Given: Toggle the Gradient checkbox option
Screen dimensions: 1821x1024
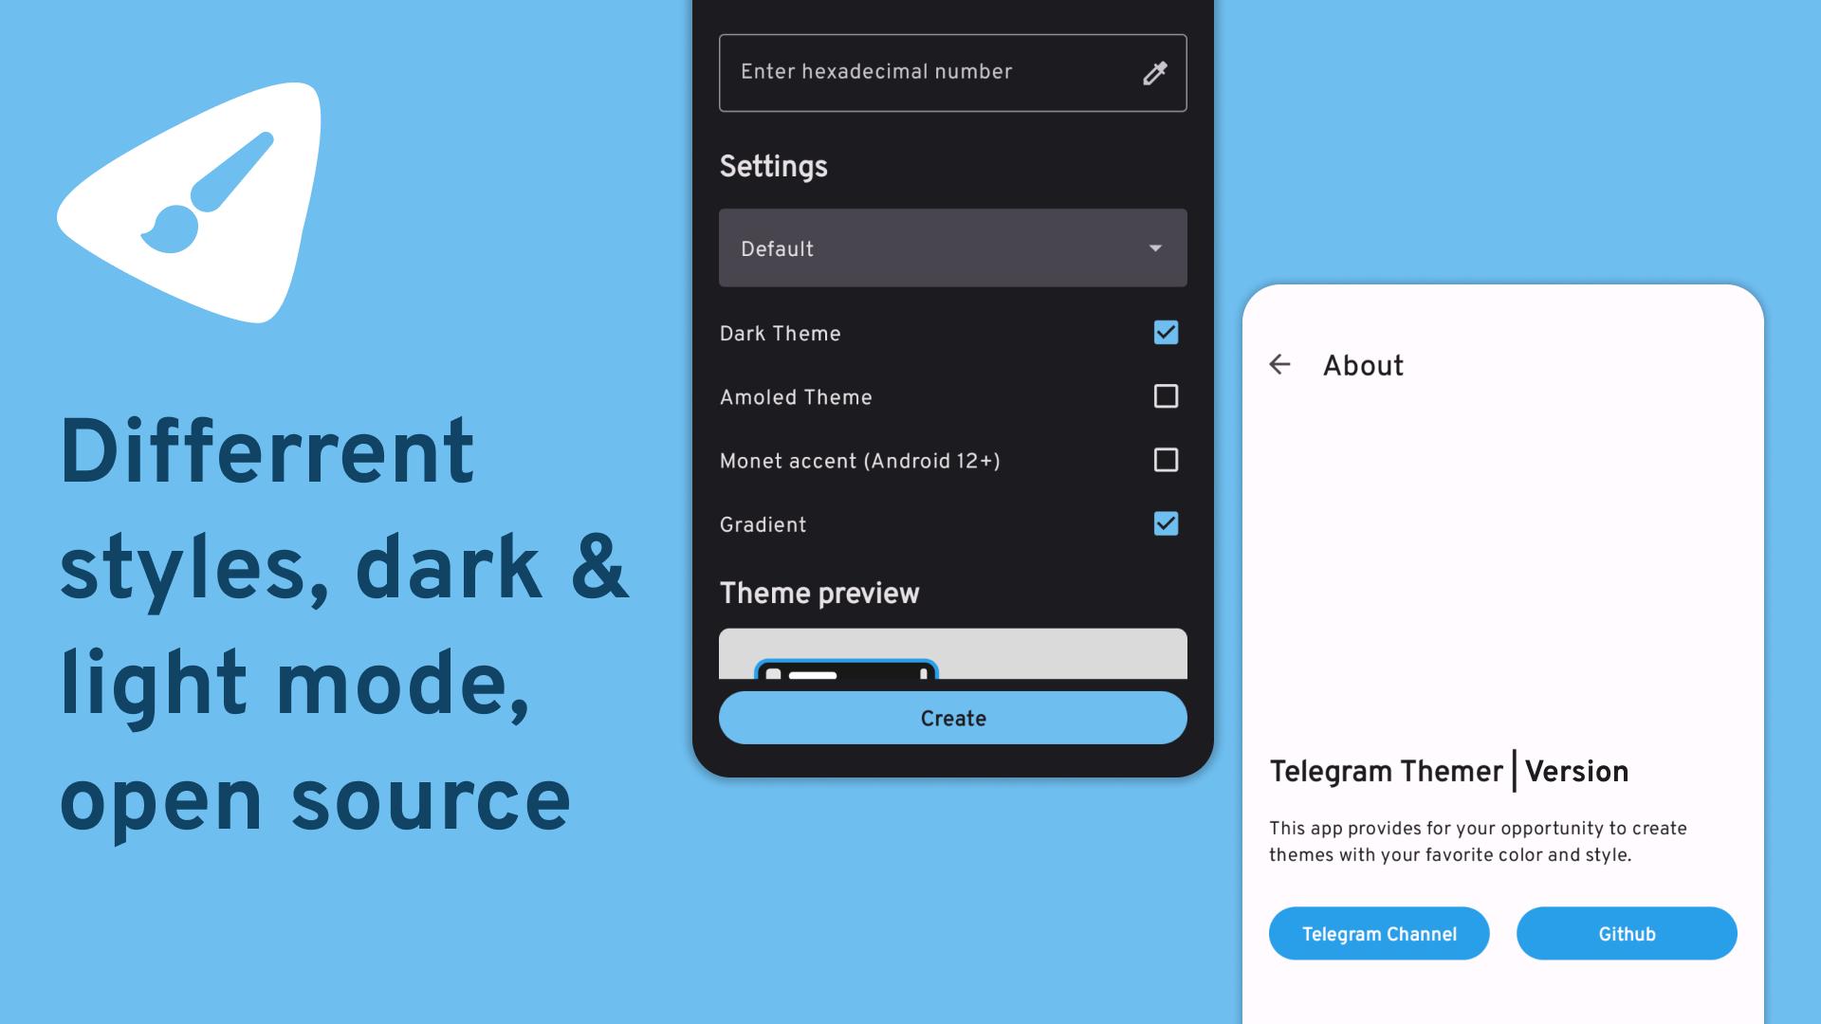Looking at the screenshot, I should click(1163, 524).
